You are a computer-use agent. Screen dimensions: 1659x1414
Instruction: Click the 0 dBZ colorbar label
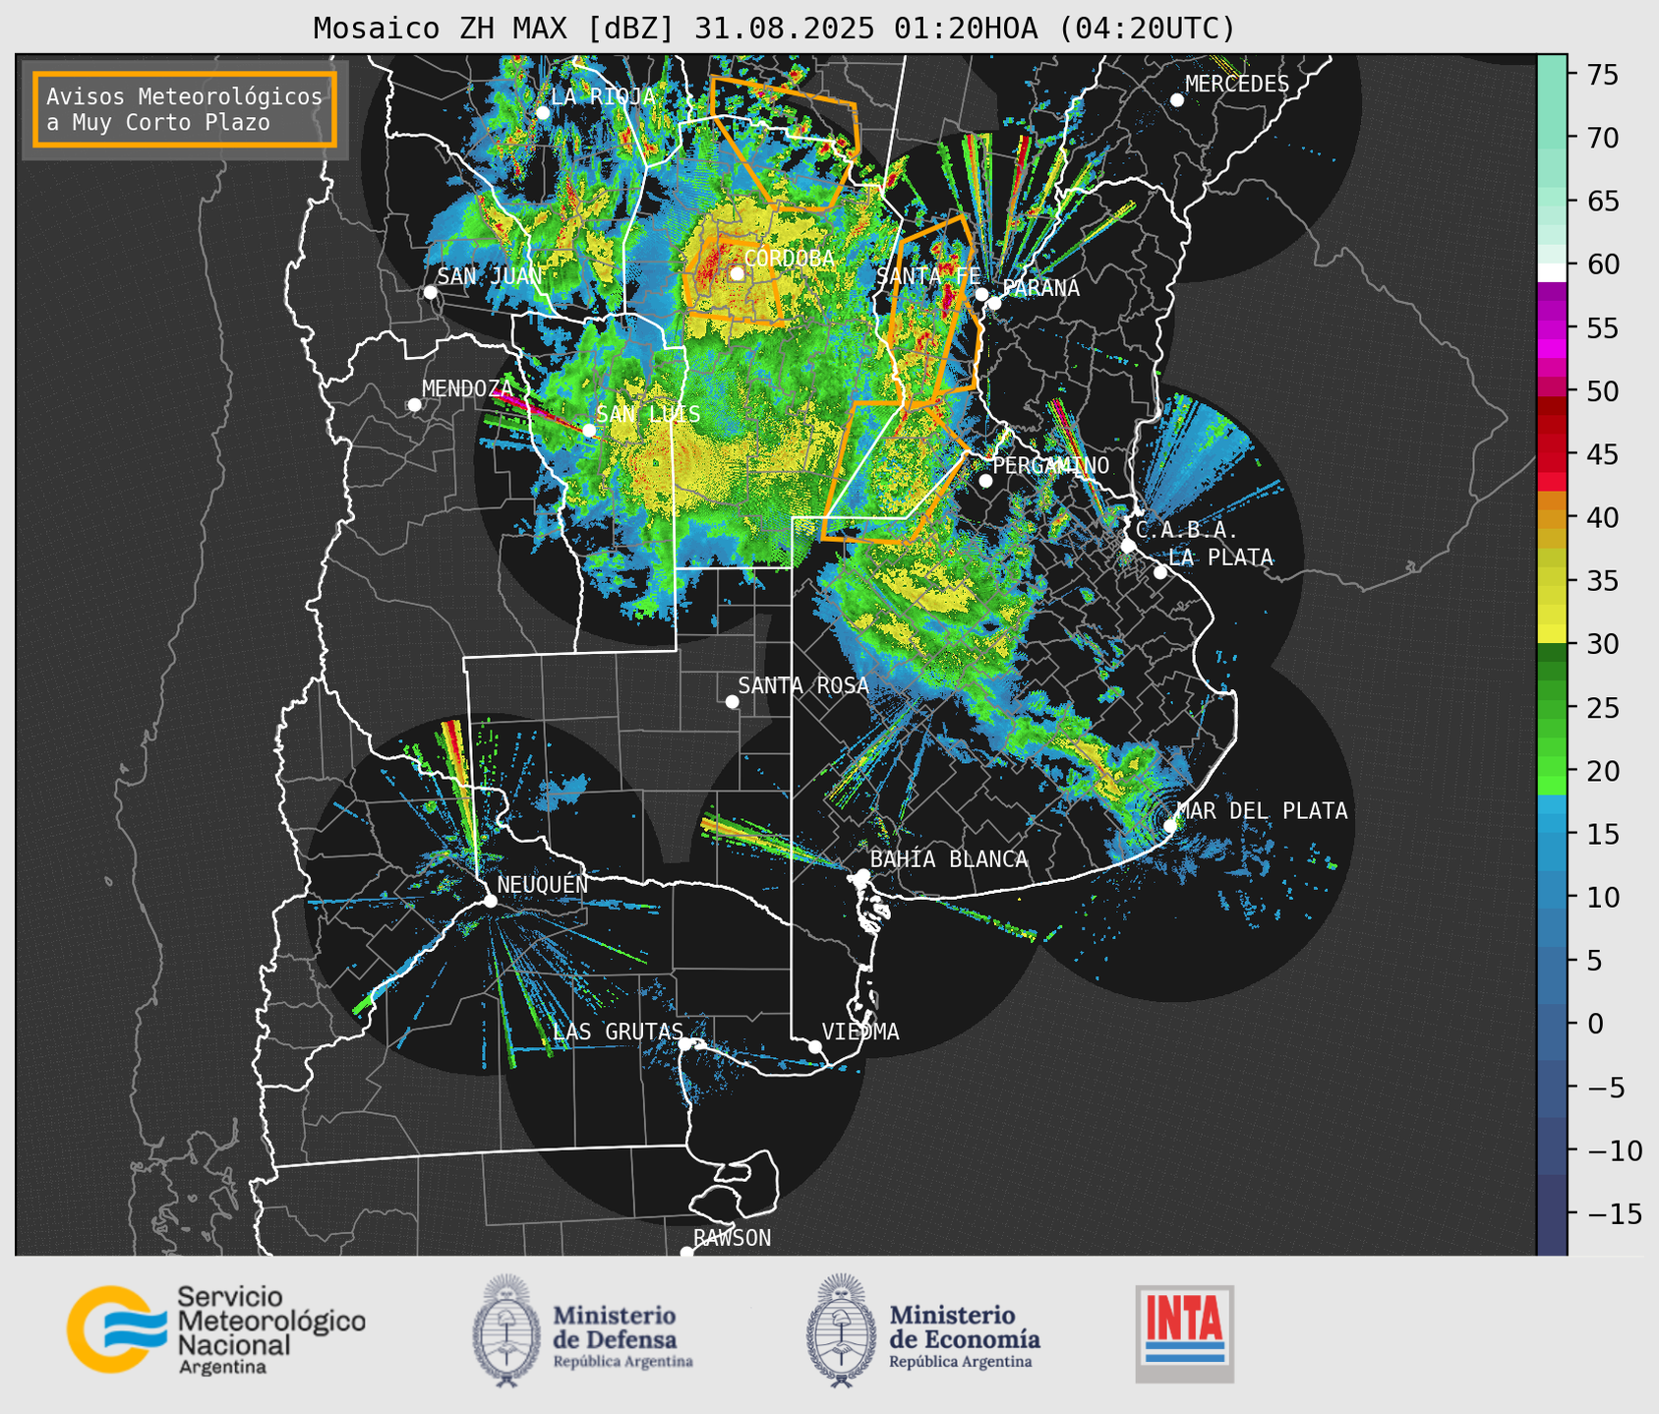coord(1594,1024)
